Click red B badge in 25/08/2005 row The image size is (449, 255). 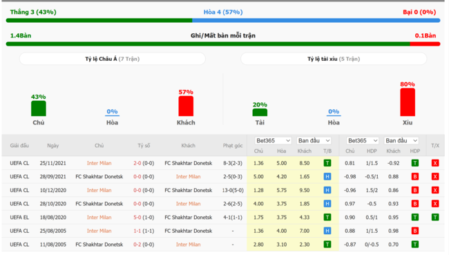pyautogui.click(x=414, y=231)
